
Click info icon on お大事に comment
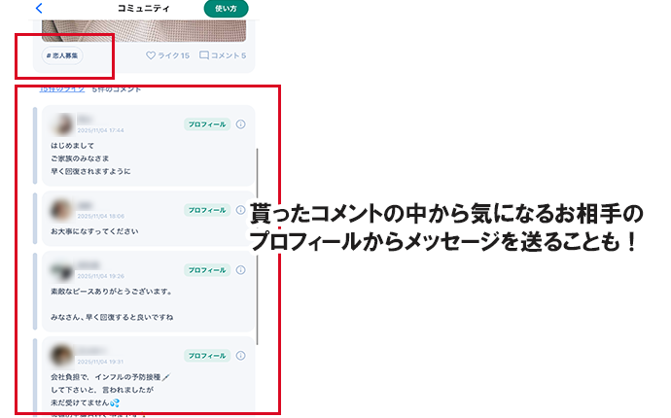click(240, 209)
